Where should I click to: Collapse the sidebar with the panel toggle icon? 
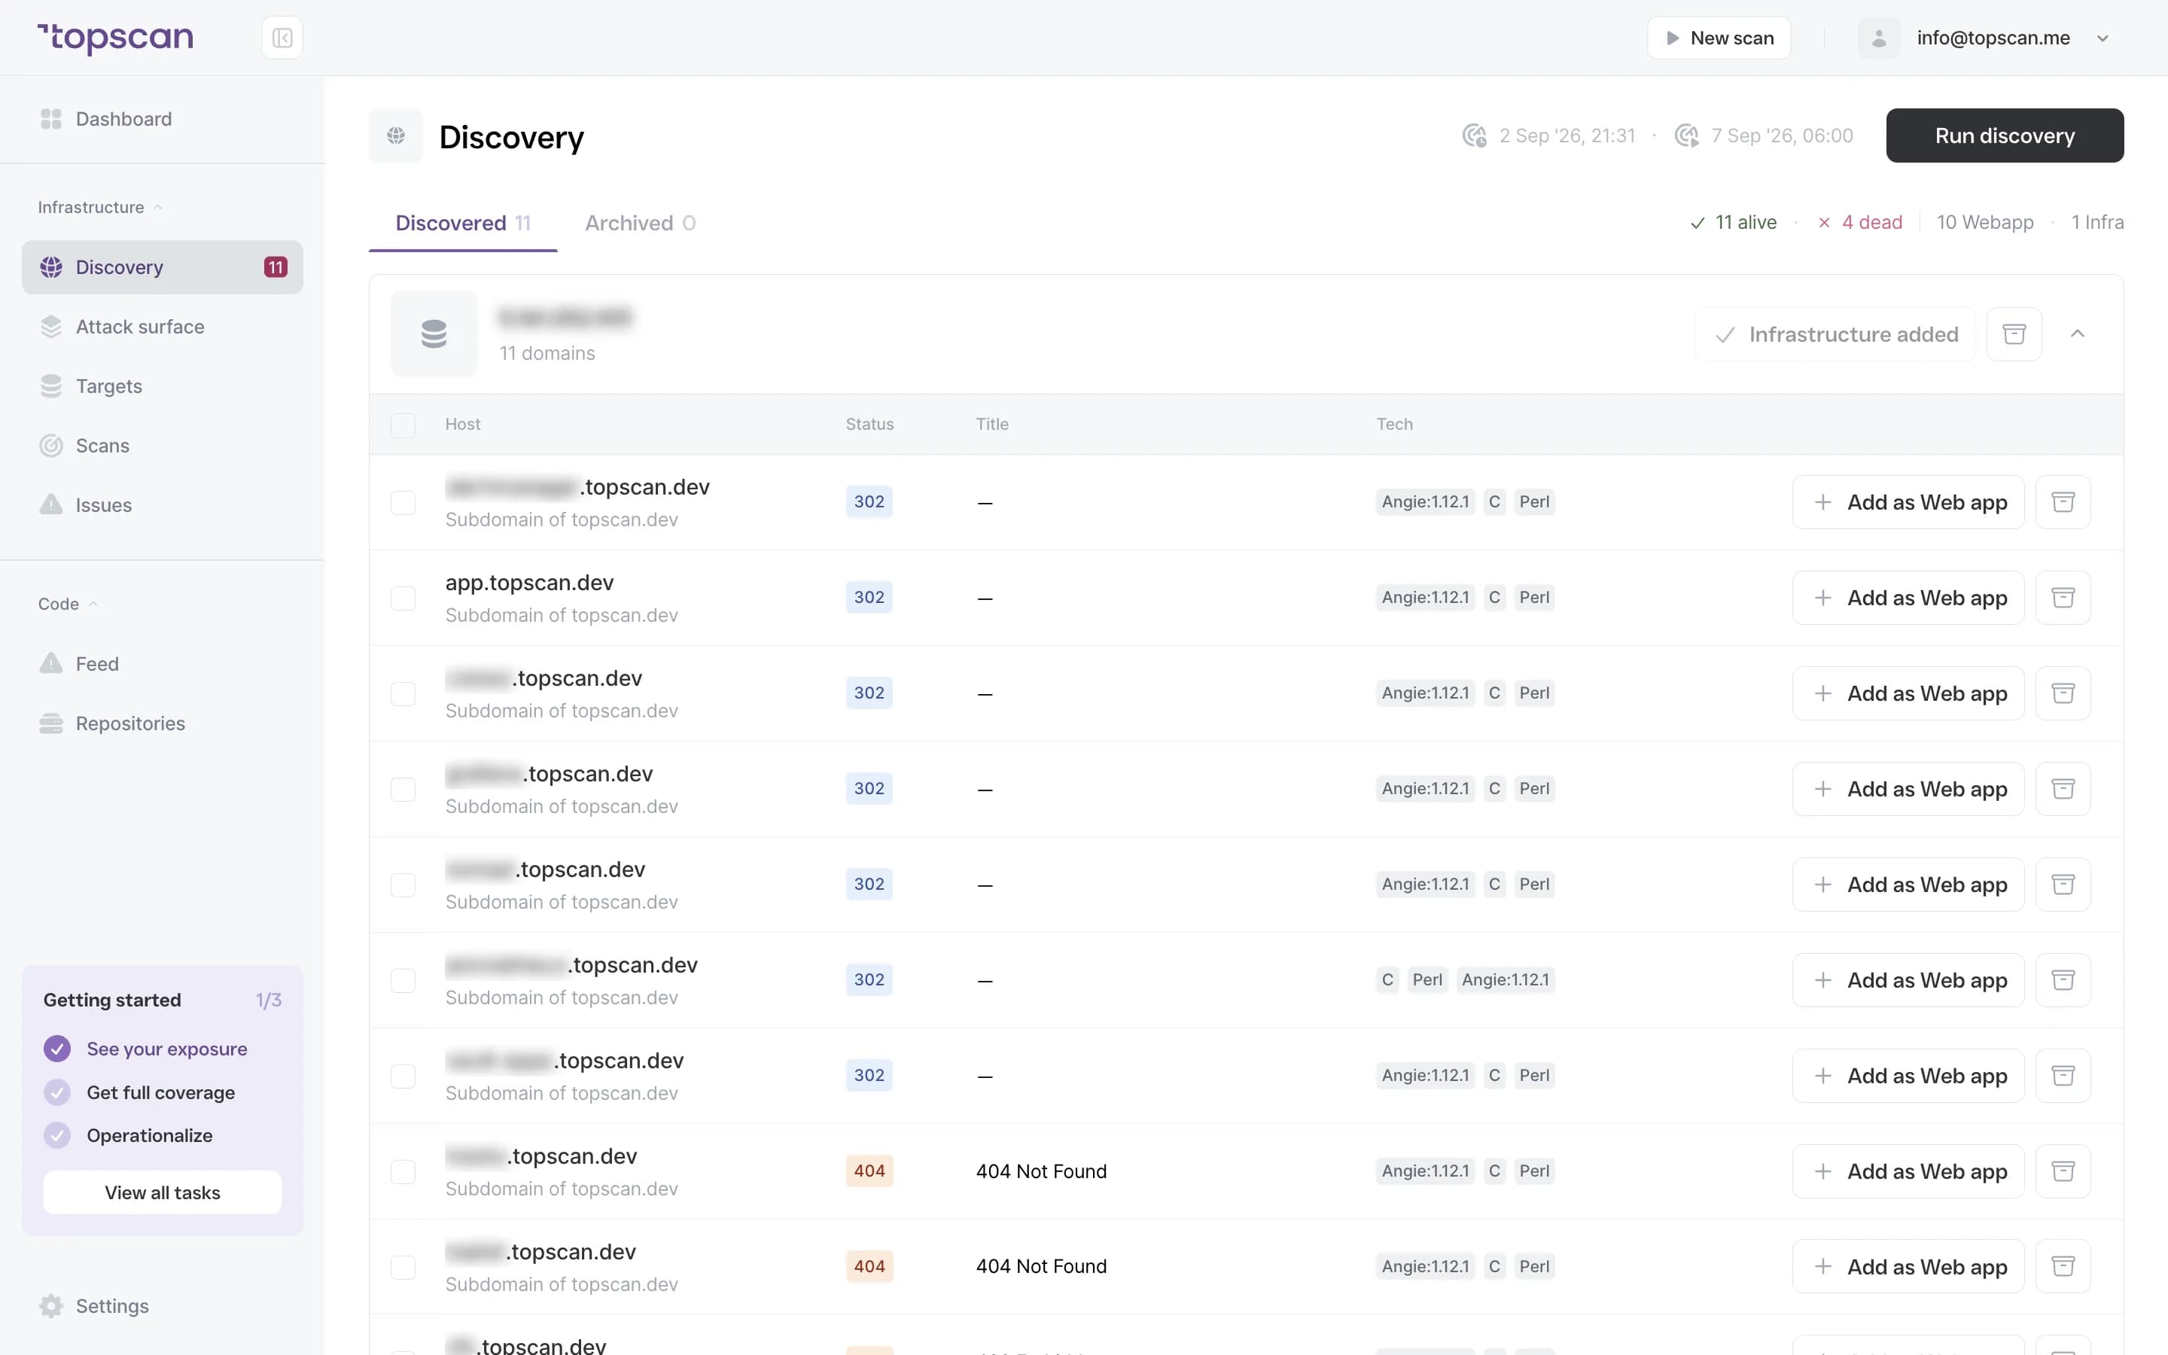[282, 38]
